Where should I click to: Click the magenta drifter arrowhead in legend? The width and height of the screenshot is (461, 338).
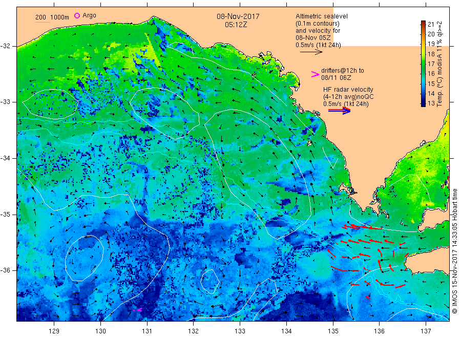point(315,75)
